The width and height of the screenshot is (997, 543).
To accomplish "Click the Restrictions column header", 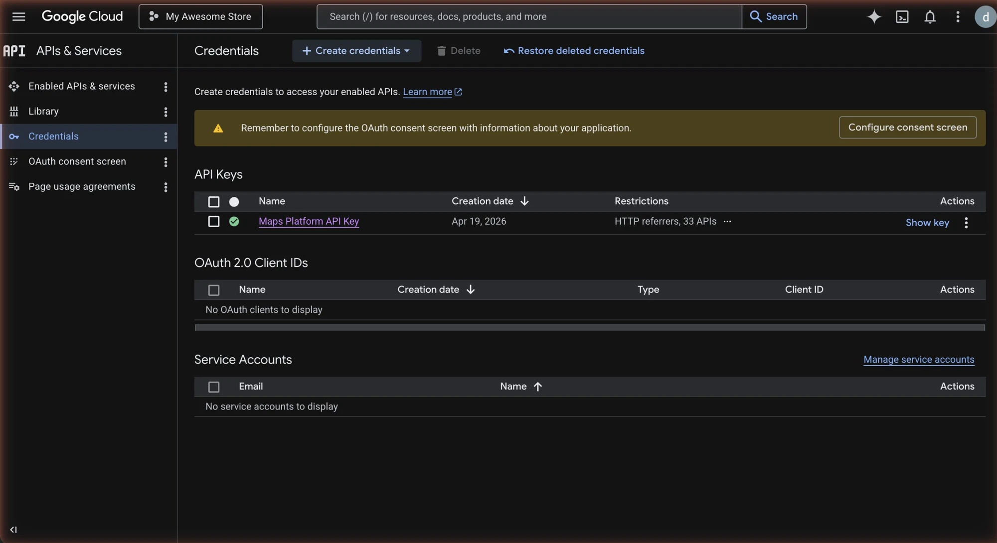I will (641, 201).
